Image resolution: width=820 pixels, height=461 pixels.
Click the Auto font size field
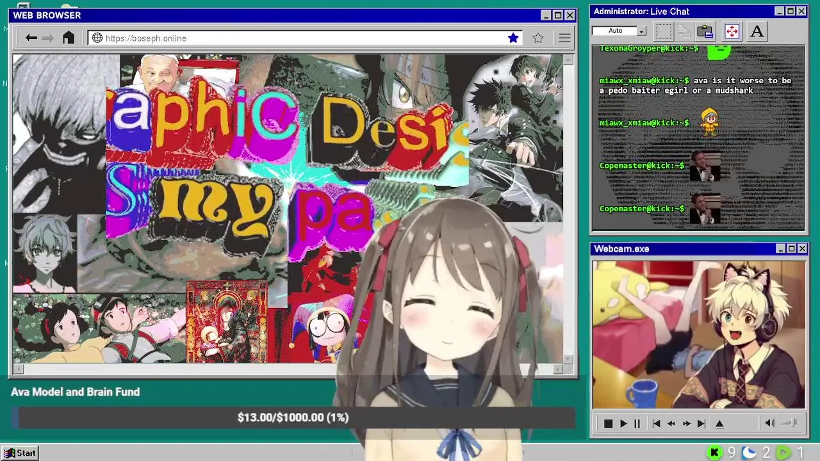[615, 31]
